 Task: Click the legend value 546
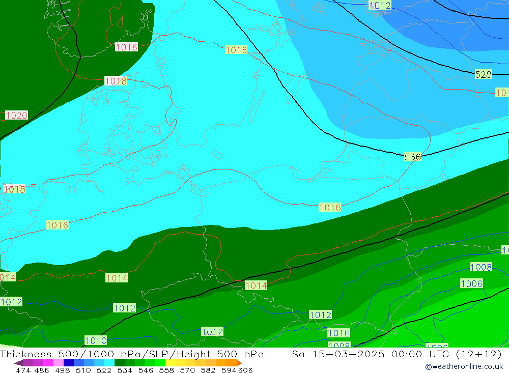[146, 370]
